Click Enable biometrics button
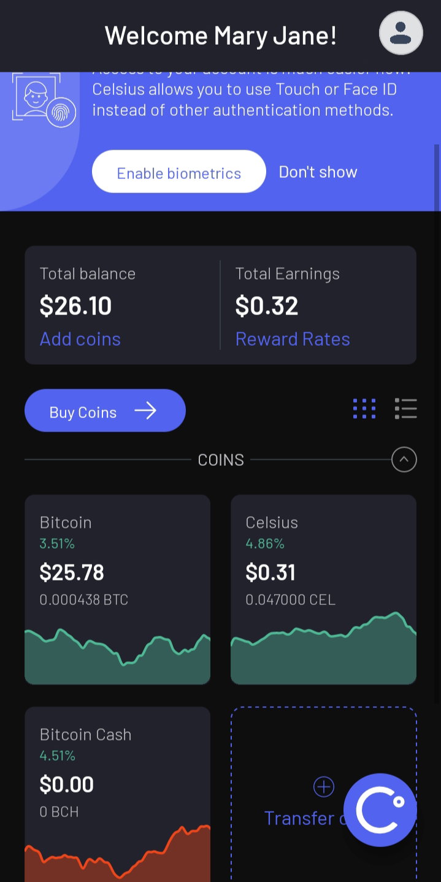This screenshot has height=882, width=441. coord(179,172)
